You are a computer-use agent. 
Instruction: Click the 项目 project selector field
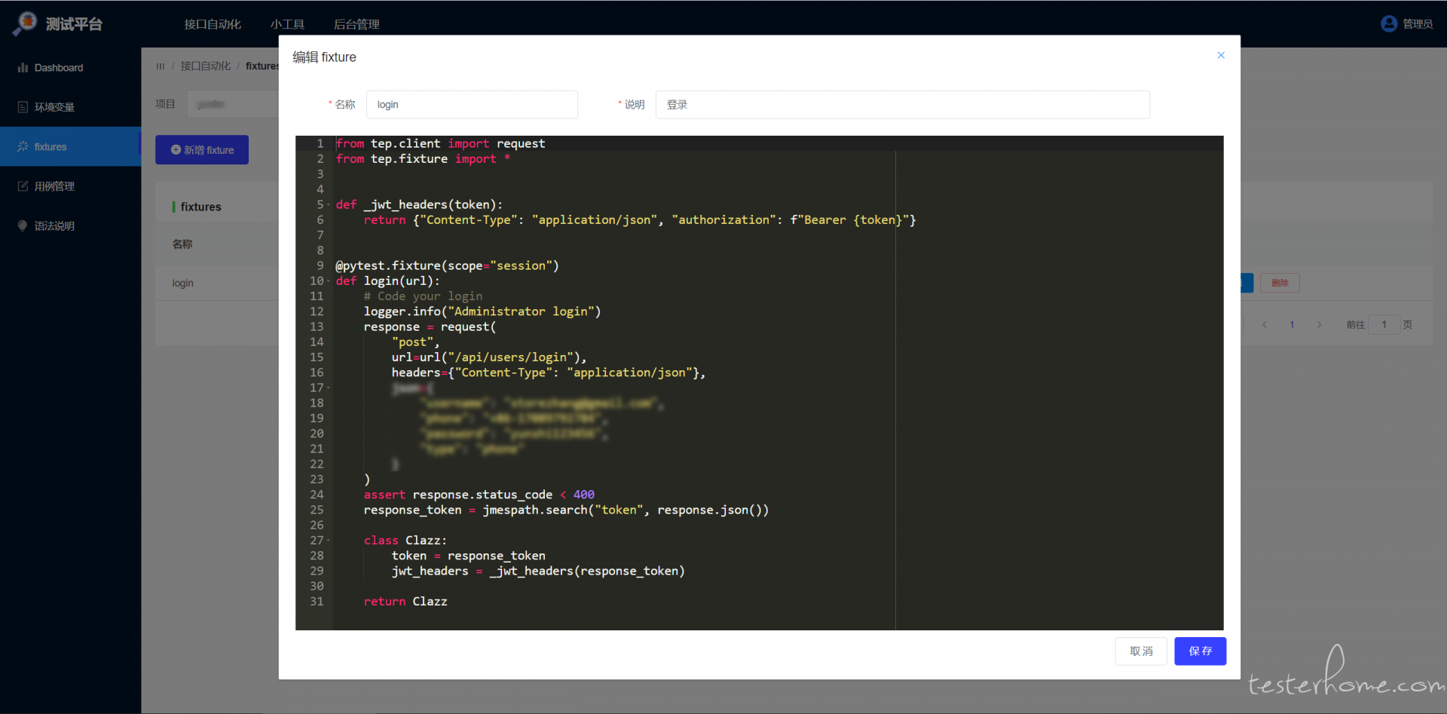[232, 104]
